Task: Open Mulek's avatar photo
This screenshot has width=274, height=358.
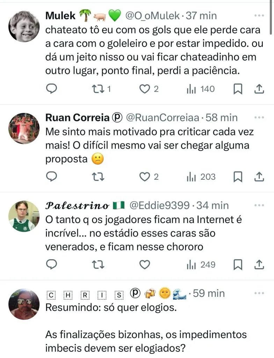Action: tap(24, 27)
